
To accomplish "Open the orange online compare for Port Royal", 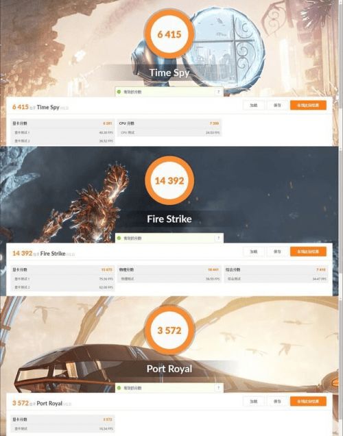I will tap(308, 401).
